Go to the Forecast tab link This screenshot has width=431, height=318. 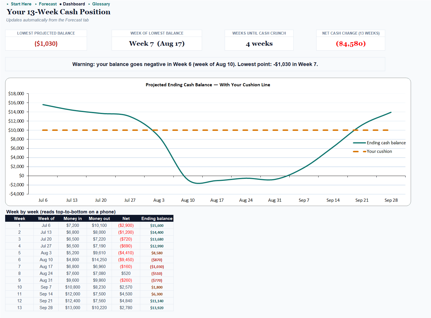click(48, 4)
